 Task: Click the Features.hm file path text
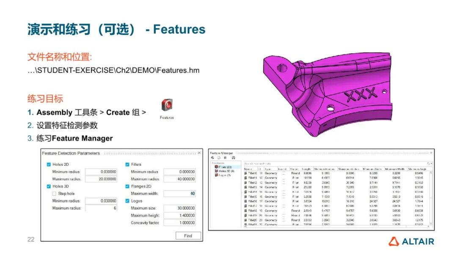[113, 71]
